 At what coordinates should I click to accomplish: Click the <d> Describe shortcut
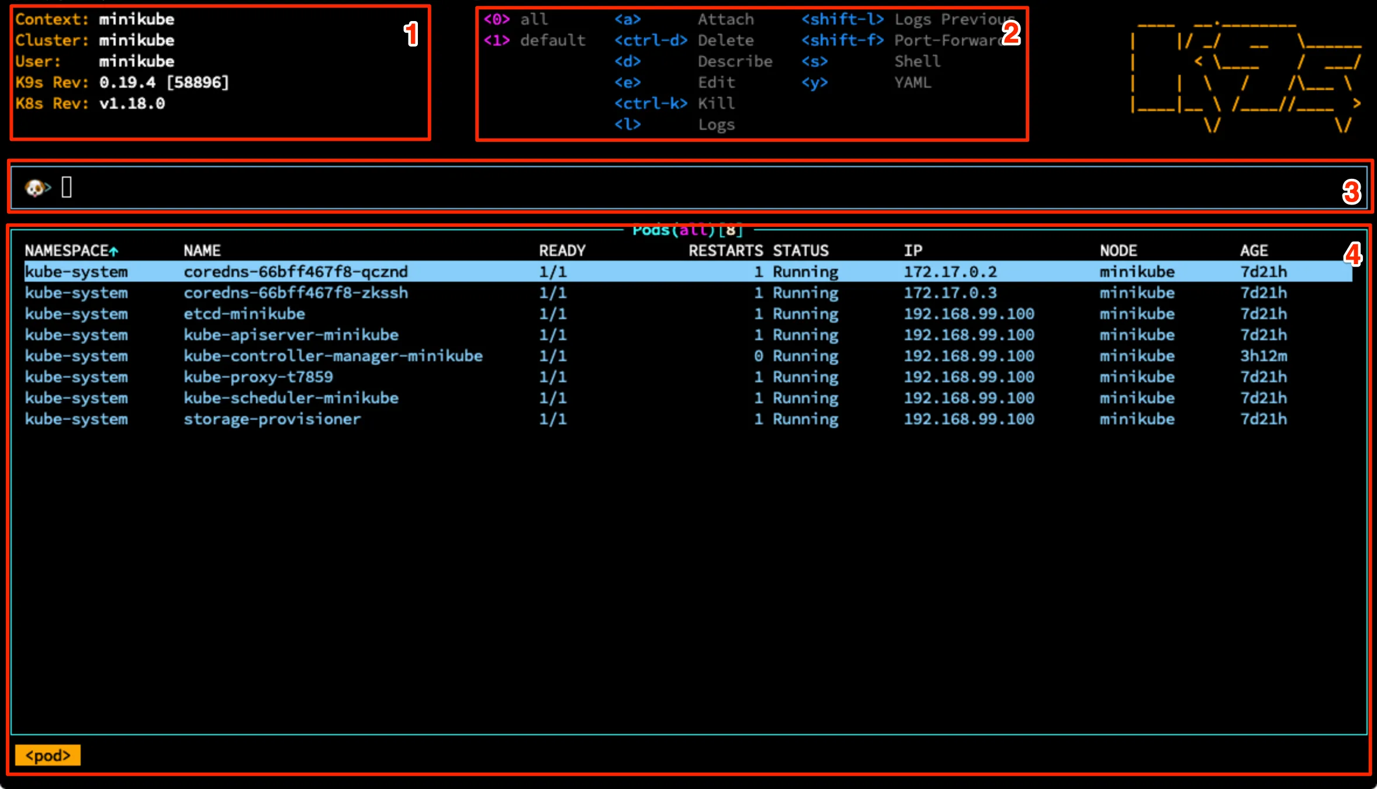[x=693, y=61]
